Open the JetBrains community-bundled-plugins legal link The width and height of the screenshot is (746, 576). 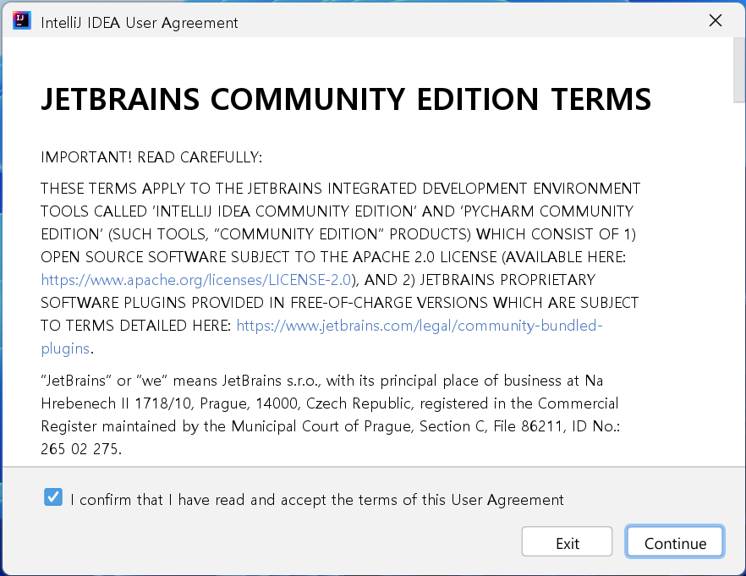(x=419, y=325)
